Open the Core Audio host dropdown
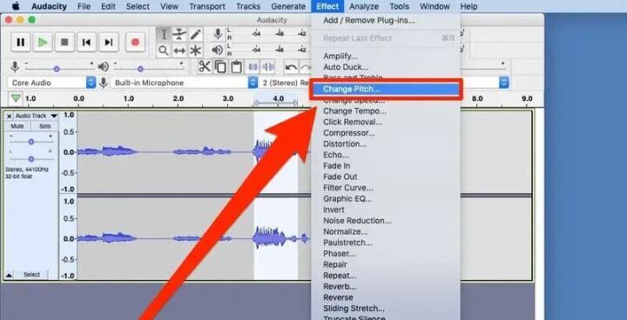The image size is (627, 320). click(x=51, y=83)
